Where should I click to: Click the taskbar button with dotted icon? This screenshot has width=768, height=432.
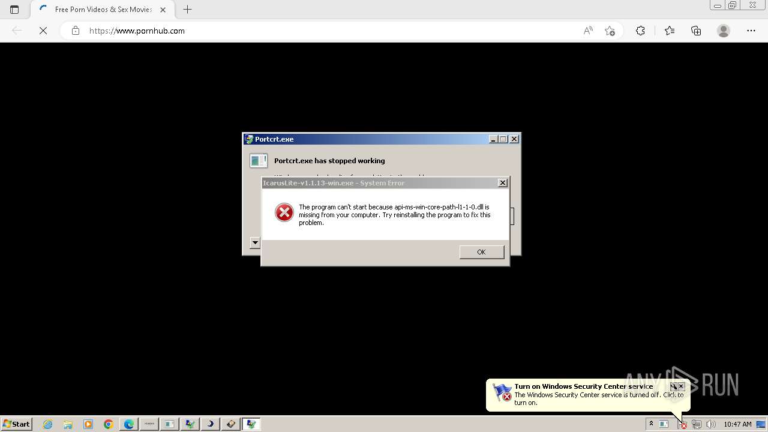pos(149,424)
